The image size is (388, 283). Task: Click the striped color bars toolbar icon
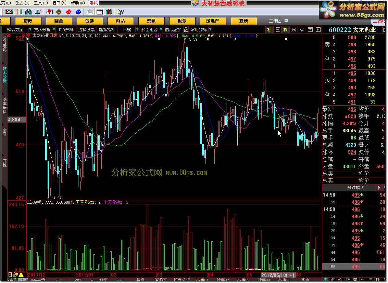(x=19, y=12)
